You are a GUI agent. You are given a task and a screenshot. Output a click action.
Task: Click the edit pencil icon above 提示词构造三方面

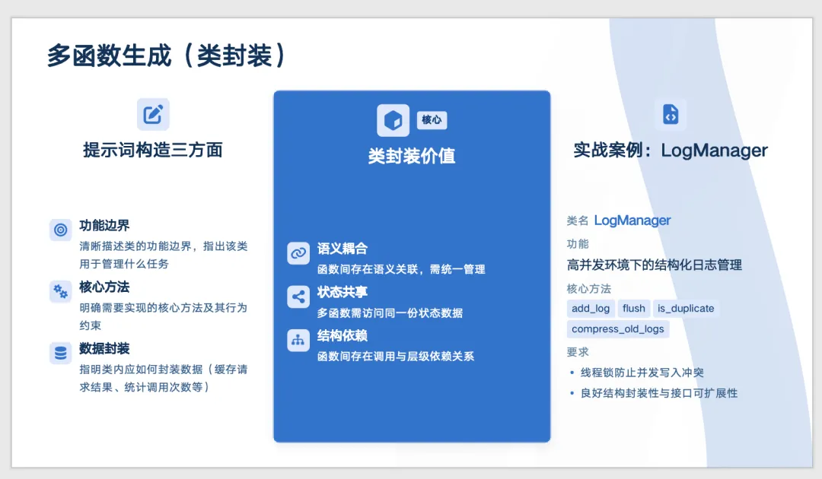pyautogui.click(x=153, y=114)
